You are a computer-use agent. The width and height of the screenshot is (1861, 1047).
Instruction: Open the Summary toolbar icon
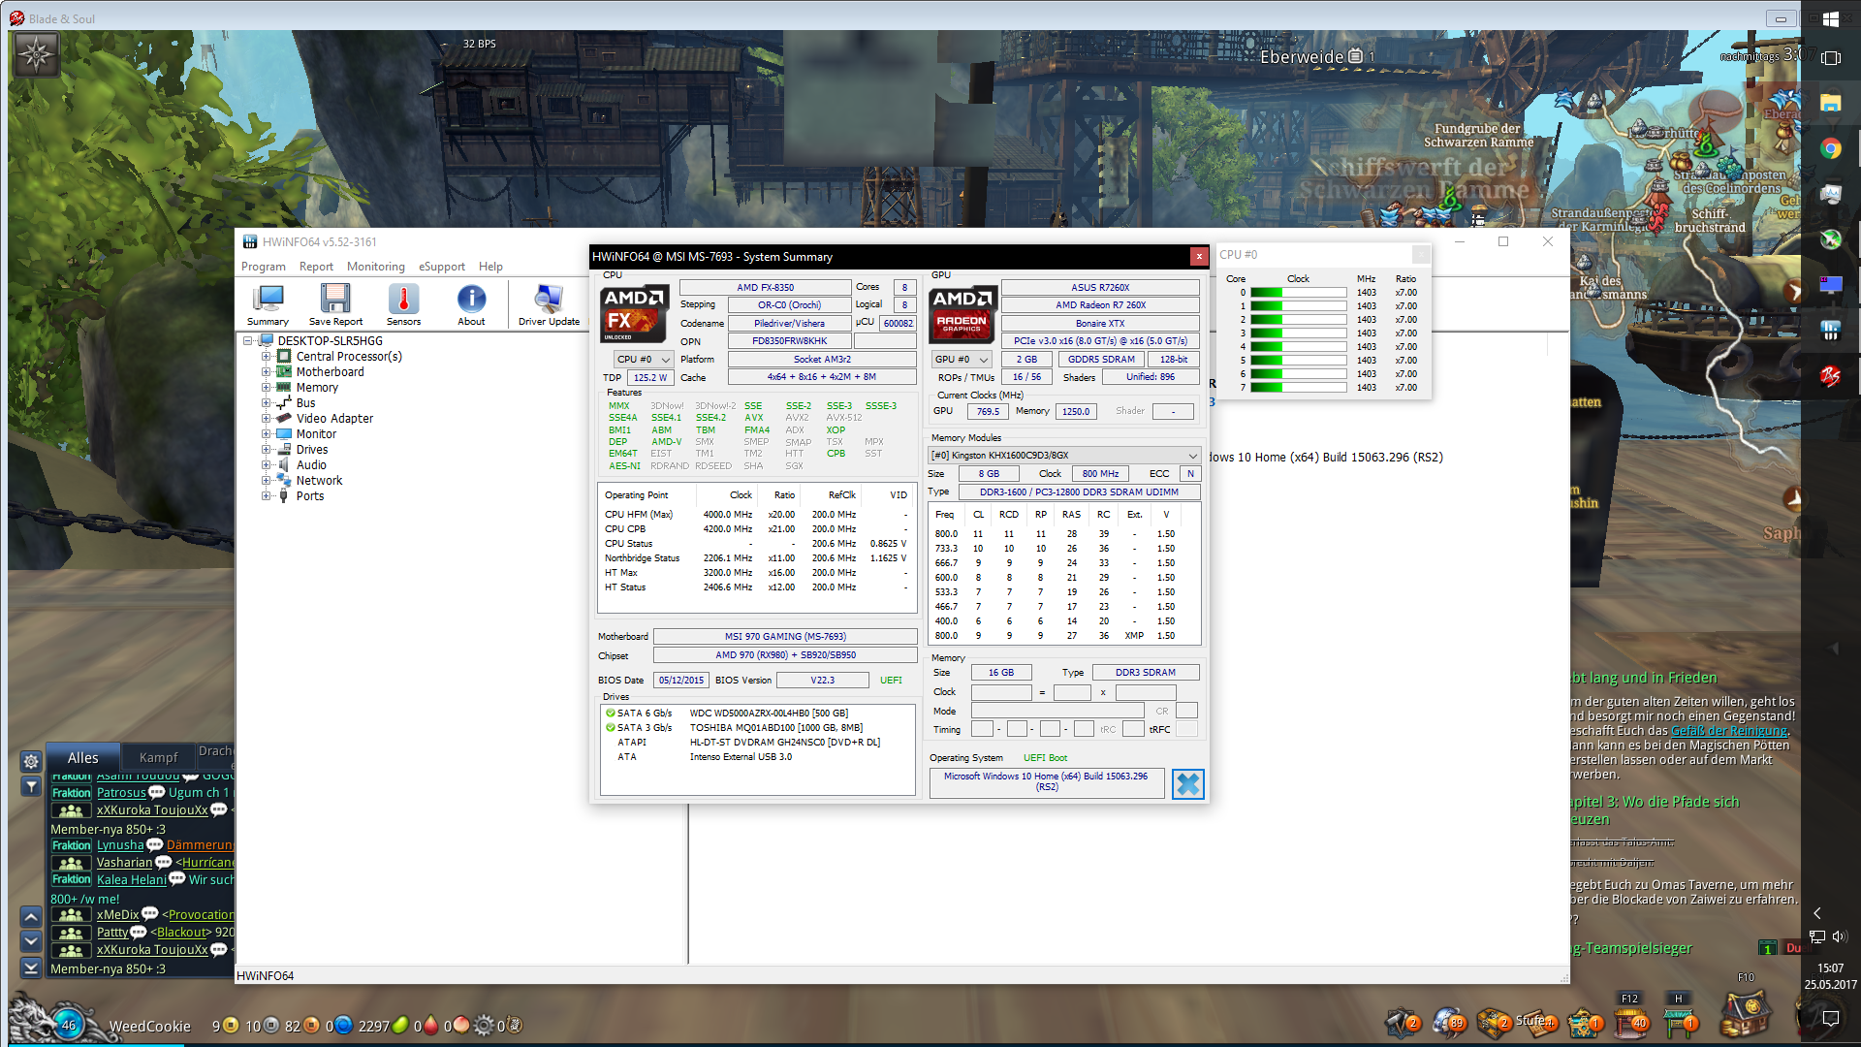coord(268,303)
